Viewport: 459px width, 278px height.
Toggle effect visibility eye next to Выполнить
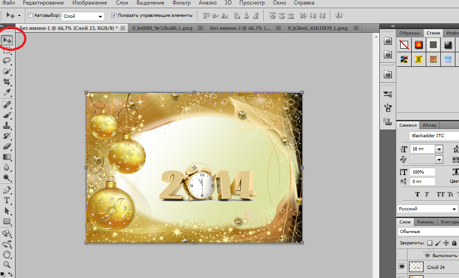428,255
